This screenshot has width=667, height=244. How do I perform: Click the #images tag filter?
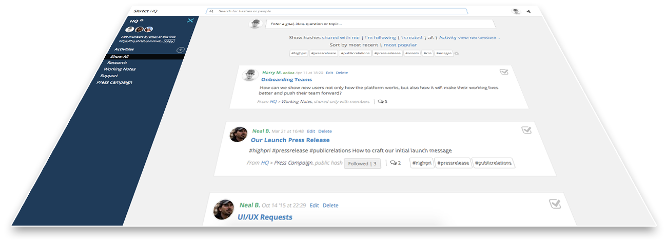[x=444, y=53]
